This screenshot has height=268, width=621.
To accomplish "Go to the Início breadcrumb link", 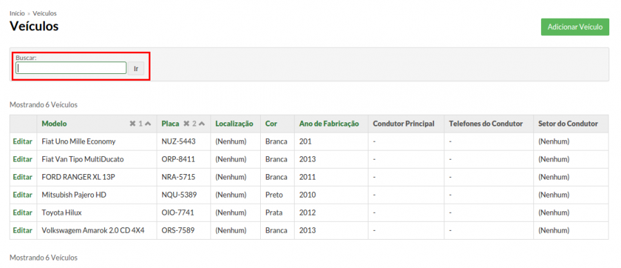I will point(17,14).
